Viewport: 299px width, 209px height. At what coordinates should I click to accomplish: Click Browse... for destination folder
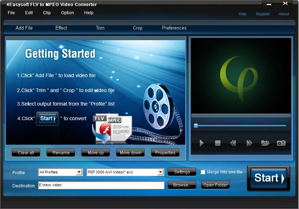[x=182, y=185]
